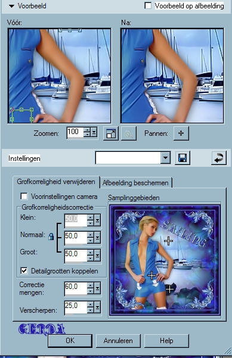Increase Groot value with up arrow
This screenshot has width=232, height=358.
coord(91,253)
